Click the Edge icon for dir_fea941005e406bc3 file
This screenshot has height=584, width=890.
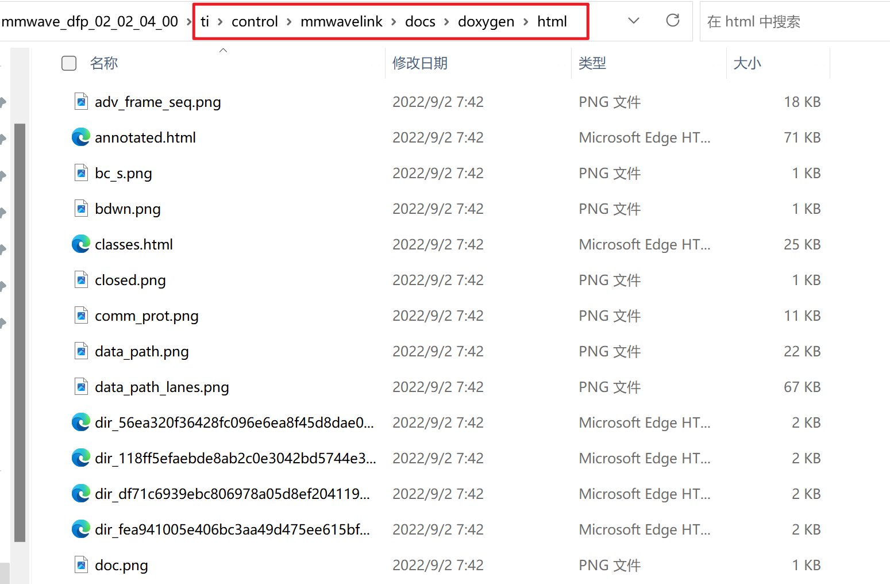click(81, 529)
